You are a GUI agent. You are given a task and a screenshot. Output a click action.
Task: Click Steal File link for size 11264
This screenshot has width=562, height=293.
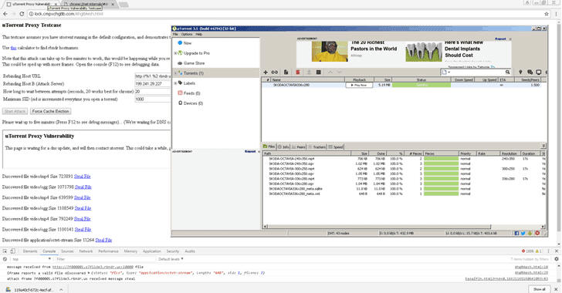(x=103, y=240)
